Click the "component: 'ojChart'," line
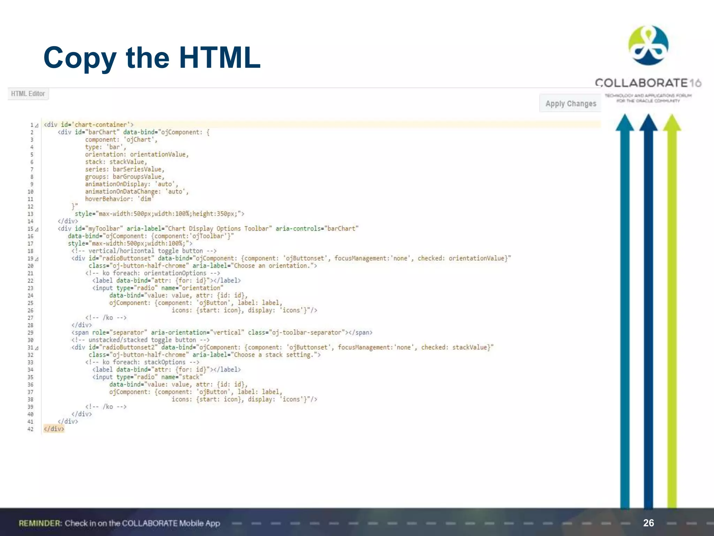The image size is (714, 536). (121, 140)
